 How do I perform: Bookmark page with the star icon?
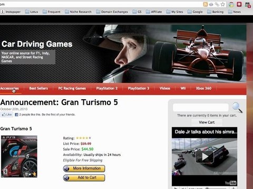(223, 4)
